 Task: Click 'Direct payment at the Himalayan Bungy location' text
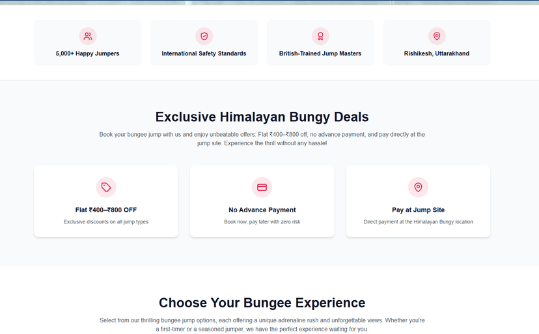(x=418, y=222)
